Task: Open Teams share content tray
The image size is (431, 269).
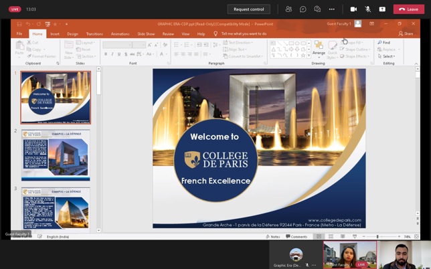Action: (382, 9)
